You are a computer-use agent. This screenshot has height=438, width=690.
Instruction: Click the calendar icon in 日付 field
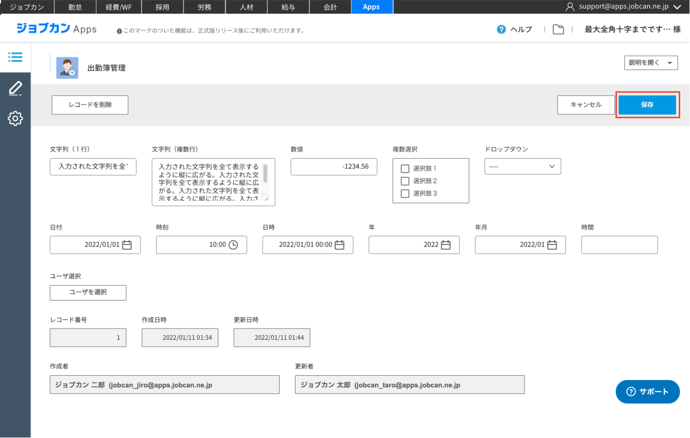[127, 245]
